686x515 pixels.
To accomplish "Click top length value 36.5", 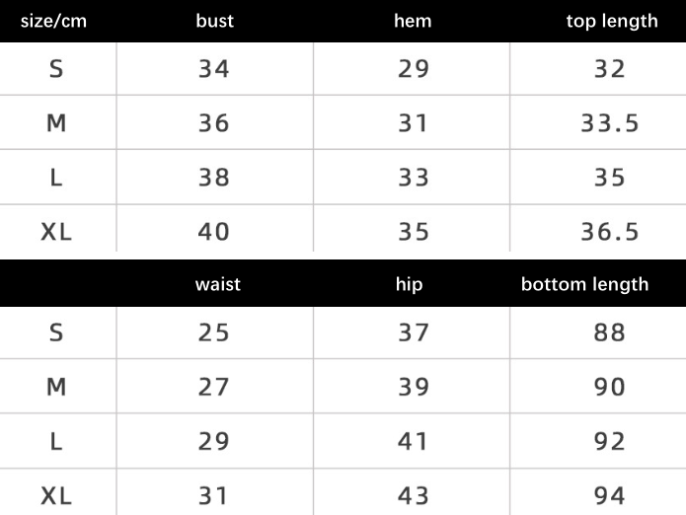I will [x=610, y=232].
